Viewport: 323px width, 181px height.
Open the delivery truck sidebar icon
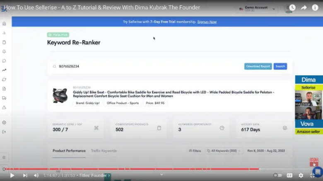pyautogui.click(x=4, y=98)
